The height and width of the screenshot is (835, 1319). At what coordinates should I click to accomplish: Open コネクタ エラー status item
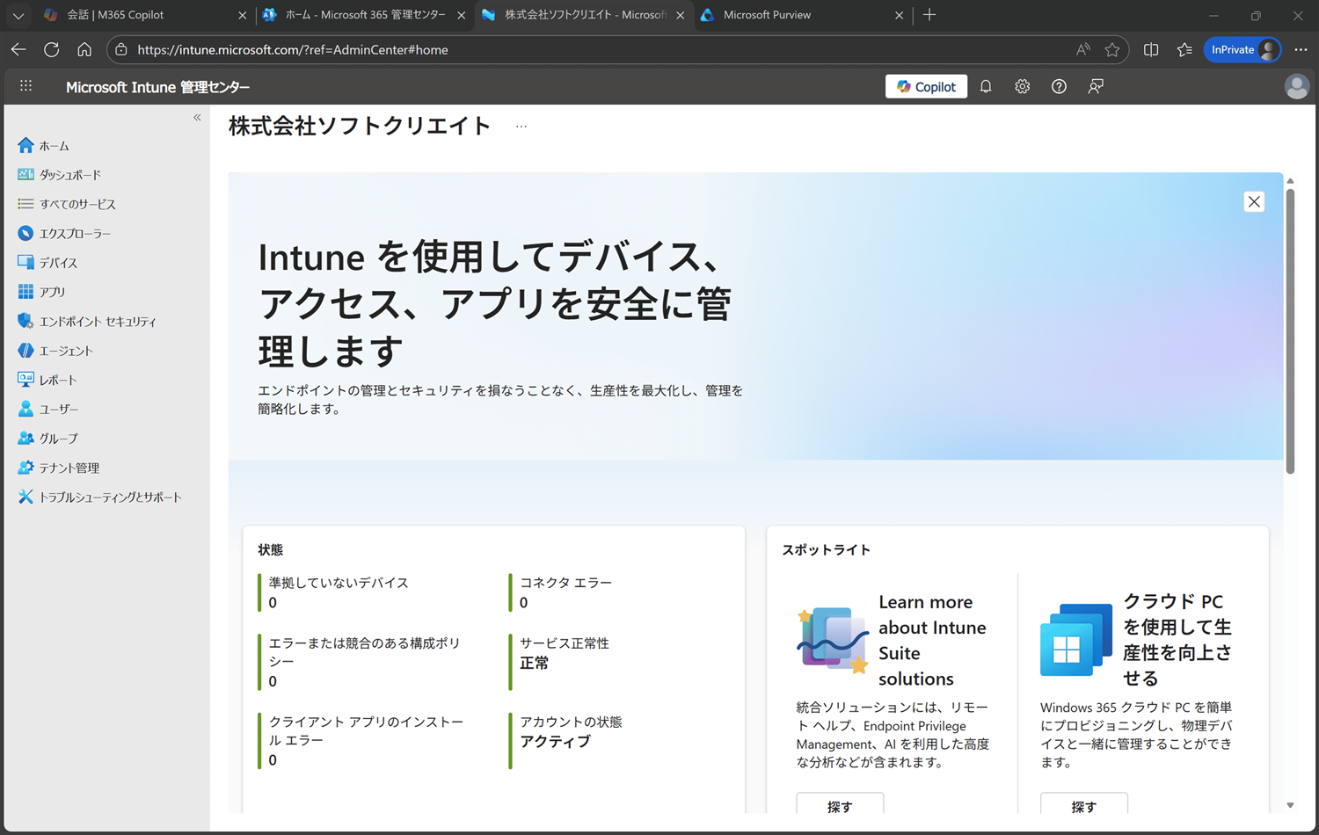pyautogui.click(x=565, y=592)
